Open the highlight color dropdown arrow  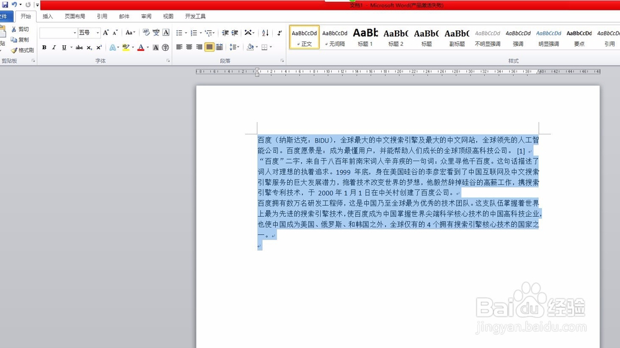(x=133, y=48)
